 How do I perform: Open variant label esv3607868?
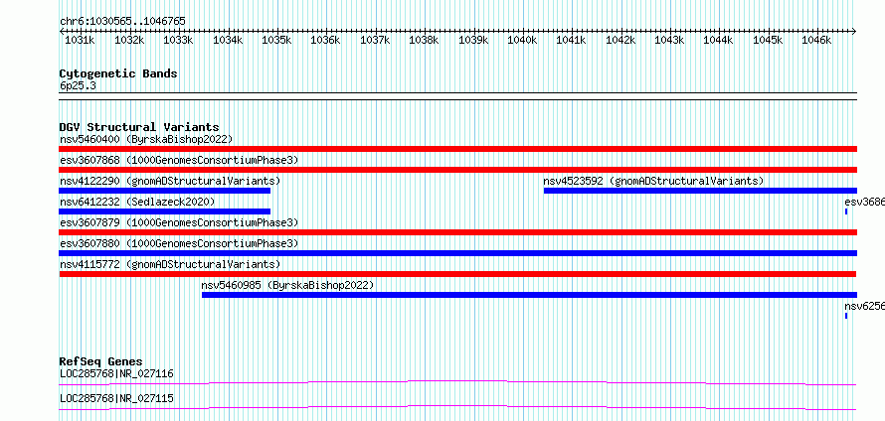[x=179, y=160]
